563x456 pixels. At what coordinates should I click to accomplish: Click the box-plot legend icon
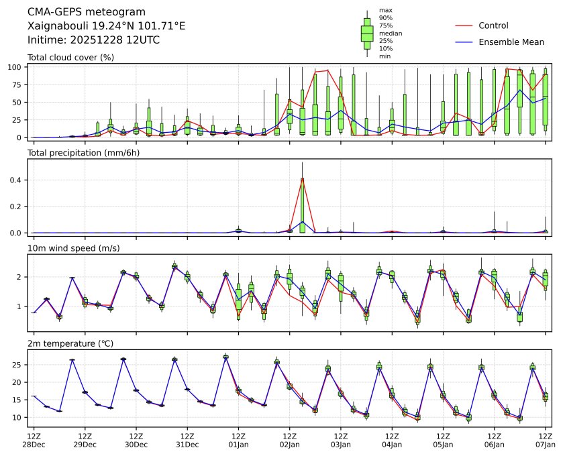click(x=367, y=33)
